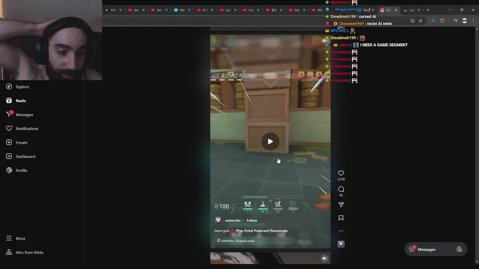Expand Also from Meta
The height and width of the screenshot is (269, 479).
25,253
